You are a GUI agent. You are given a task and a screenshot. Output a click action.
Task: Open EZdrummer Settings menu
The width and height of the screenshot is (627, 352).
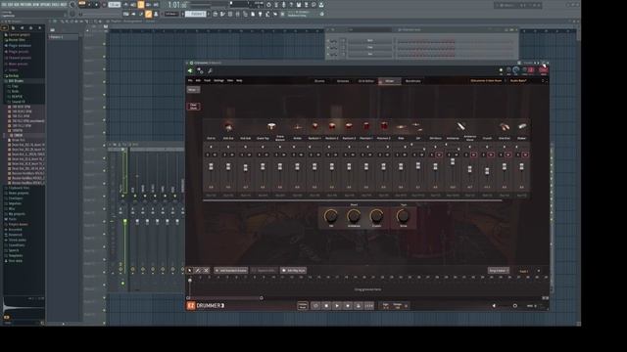point(218,80)
